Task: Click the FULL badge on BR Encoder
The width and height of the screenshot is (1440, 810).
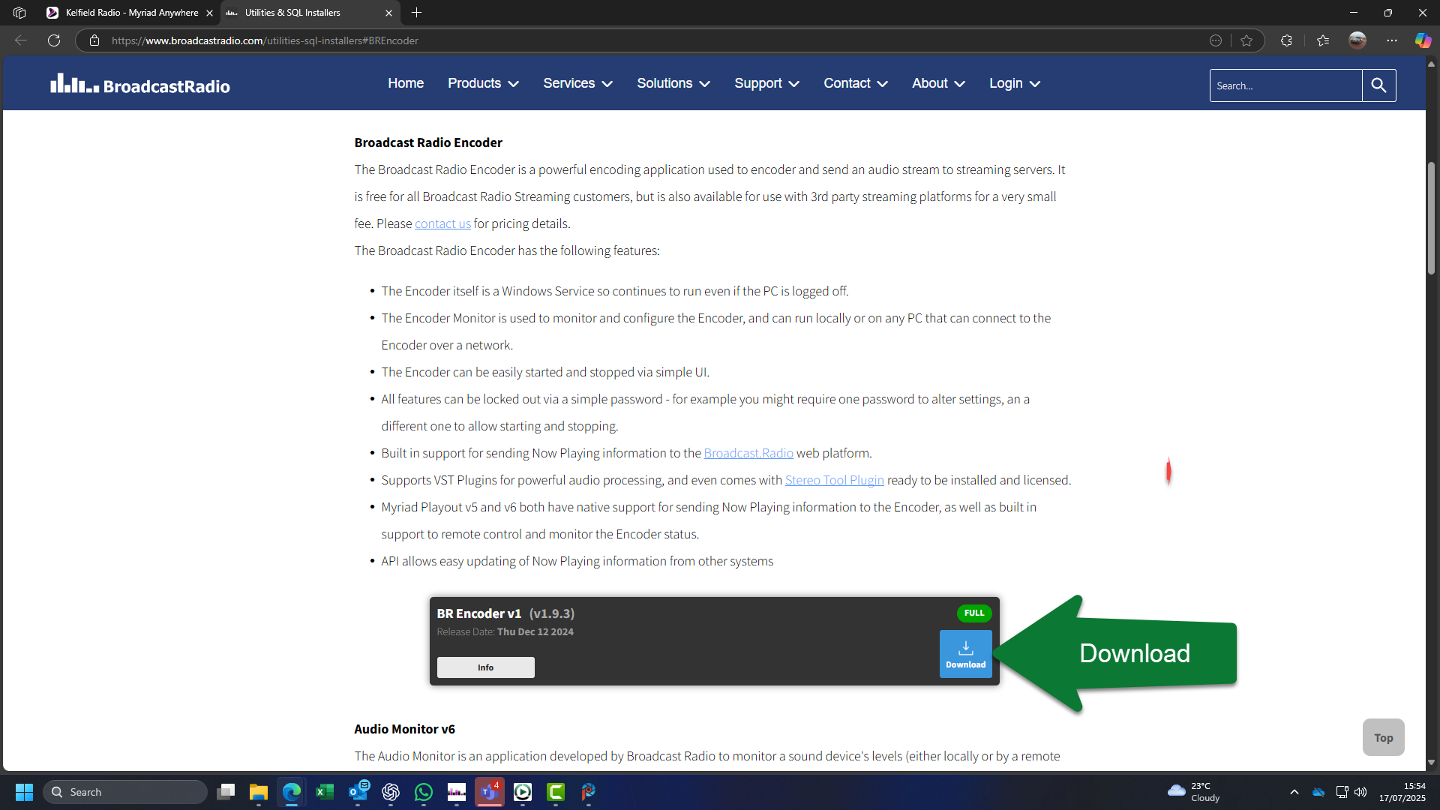Action: tap(974, 613)
